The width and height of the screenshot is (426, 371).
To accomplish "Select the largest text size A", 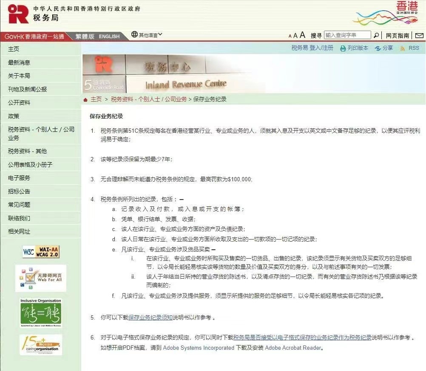I will pos(302,35).
